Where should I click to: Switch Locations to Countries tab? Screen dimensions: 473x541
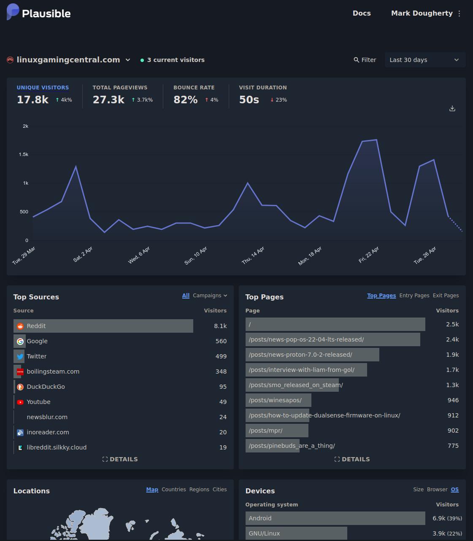tap(174, 490)
